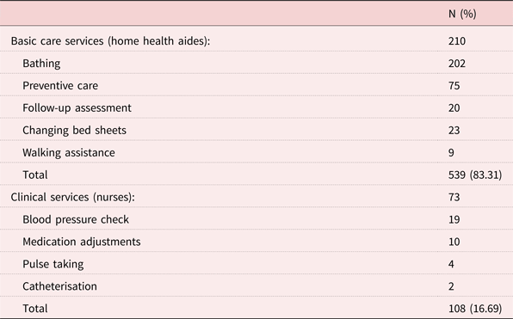The width and height of the screenshot is (513, 319).
Task: Select the 539 (83.31) total value
Action: pyautogui.click(x=475, y=175)
